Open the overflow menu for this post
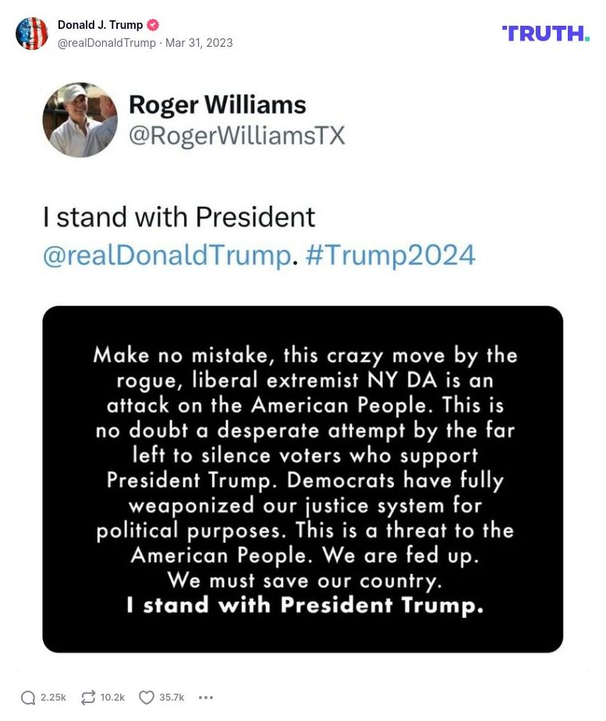 (x=205, y=697)
